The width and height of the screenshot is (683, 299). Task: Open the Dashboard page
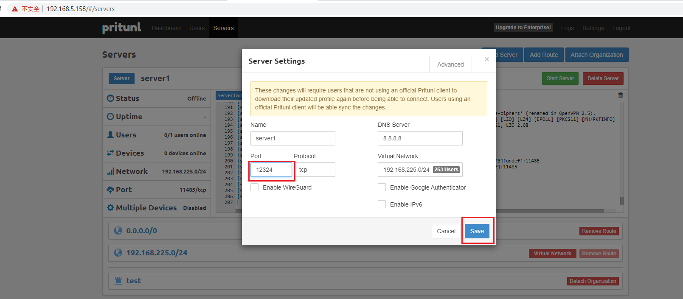[166, 28]
